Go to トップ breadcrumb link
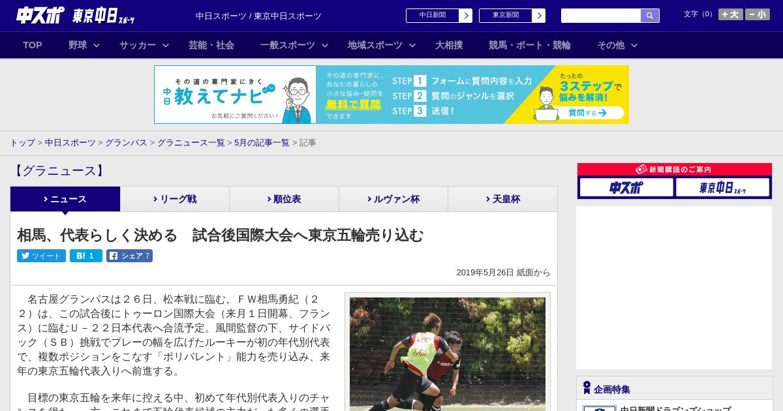 pos(23,142)
